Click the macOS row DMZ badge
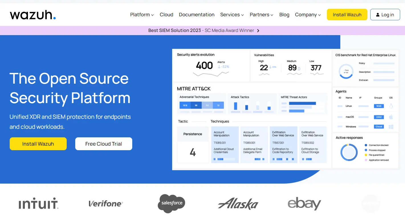Screen dimensions: 405x221 pos(379,117)
